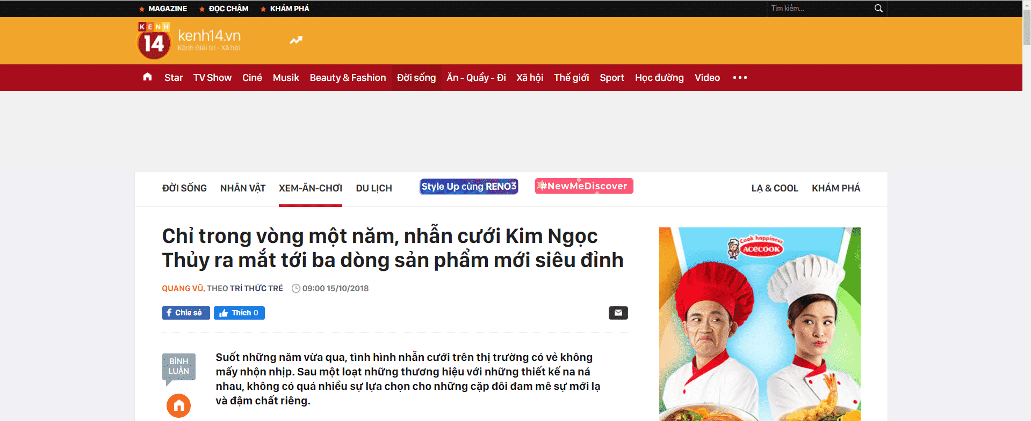Switch to the XEM-ĂN-CHƠI tab

click(x=310, y=188)
